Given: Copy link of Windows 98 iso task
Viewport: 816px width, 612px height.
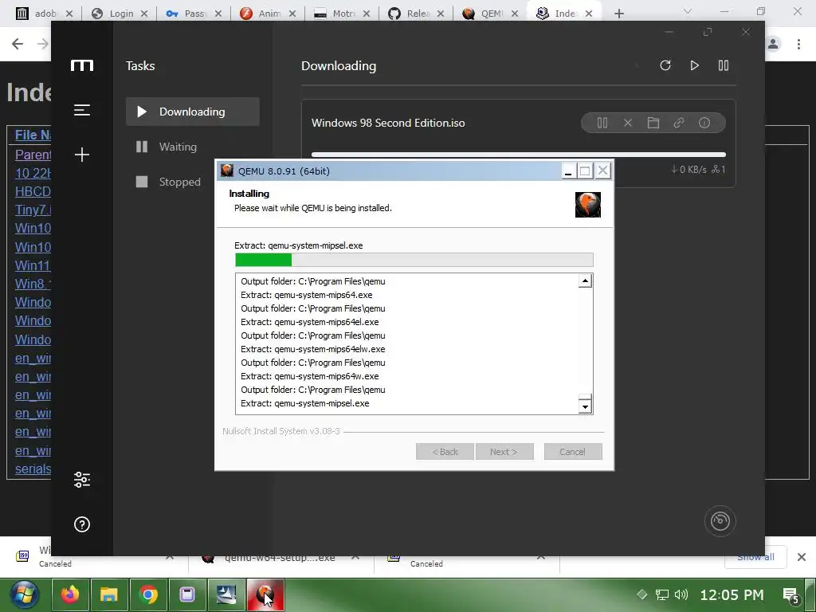Looking at the screenshot, I should point(679,123).
